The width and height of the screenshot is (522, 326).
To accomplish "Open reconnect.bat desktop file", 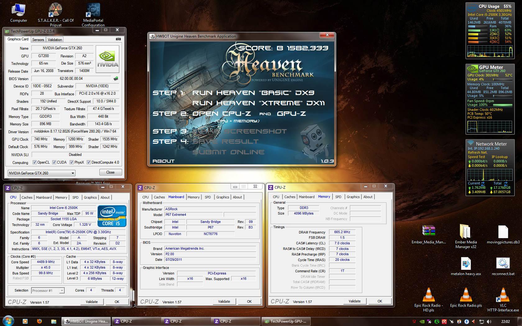I will (x=503, y=266).
